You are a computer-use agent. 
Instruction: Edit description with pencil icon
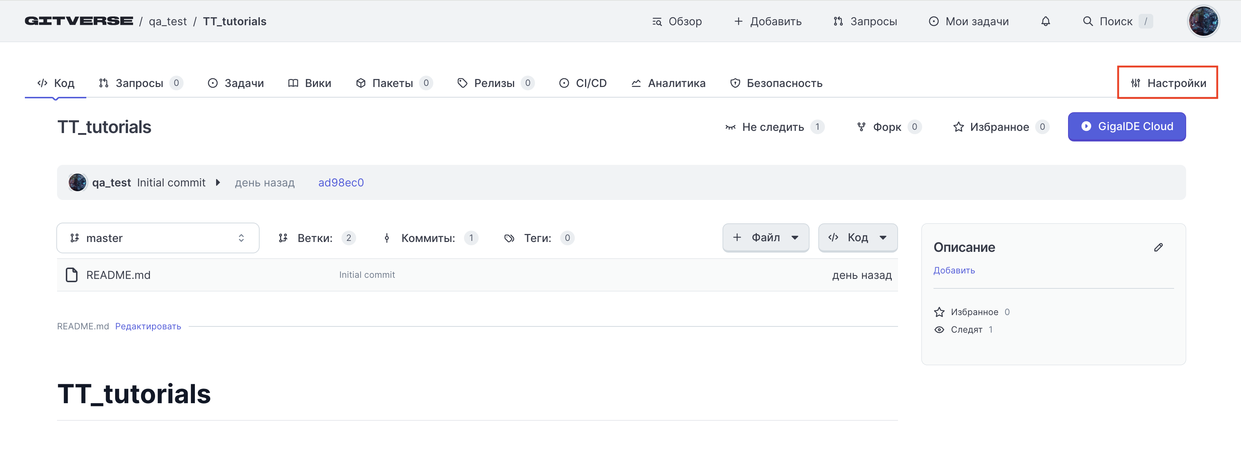point(1159,247)
